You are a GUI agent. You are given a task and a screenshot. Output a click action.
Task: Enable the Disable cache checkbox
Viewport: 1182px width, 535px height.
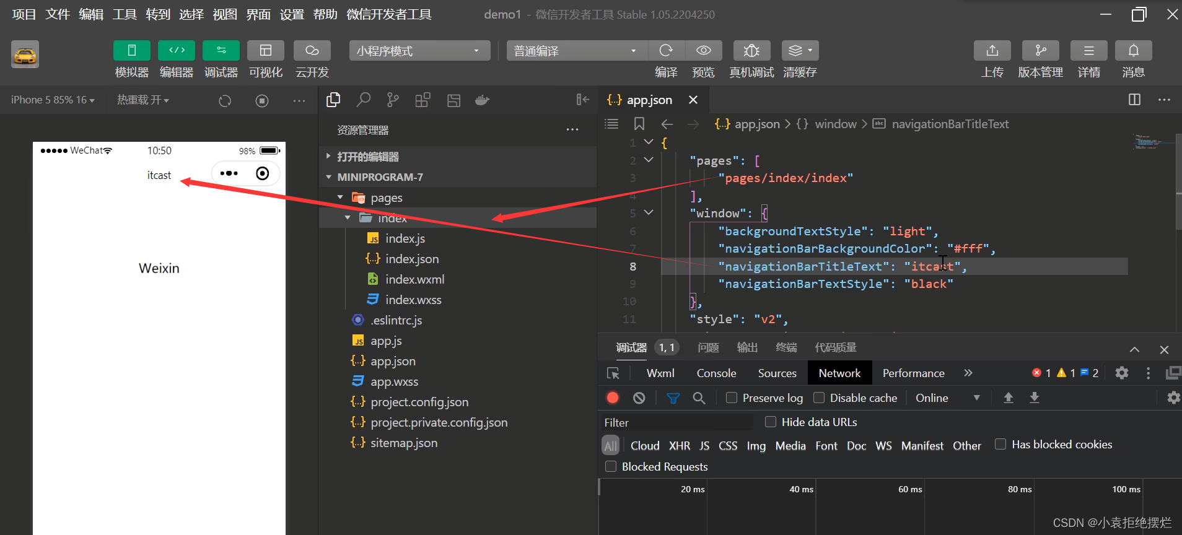pos(819,398)
